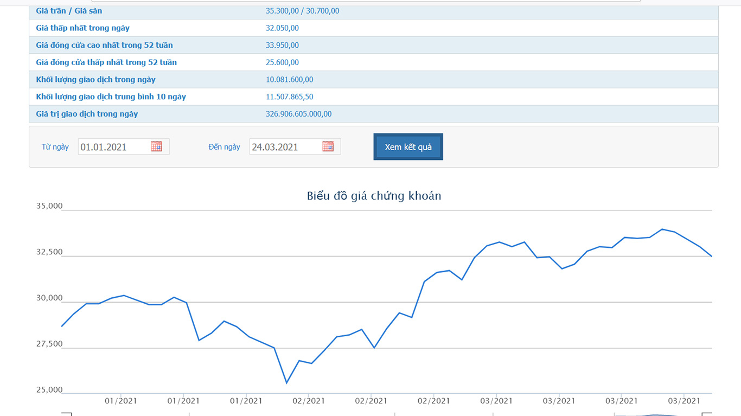Click the 52-week lowest close value 25.600,00

click(282, 62)
